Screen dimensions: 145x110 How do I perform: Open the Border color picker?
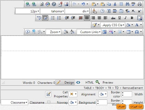pos(103,94)
